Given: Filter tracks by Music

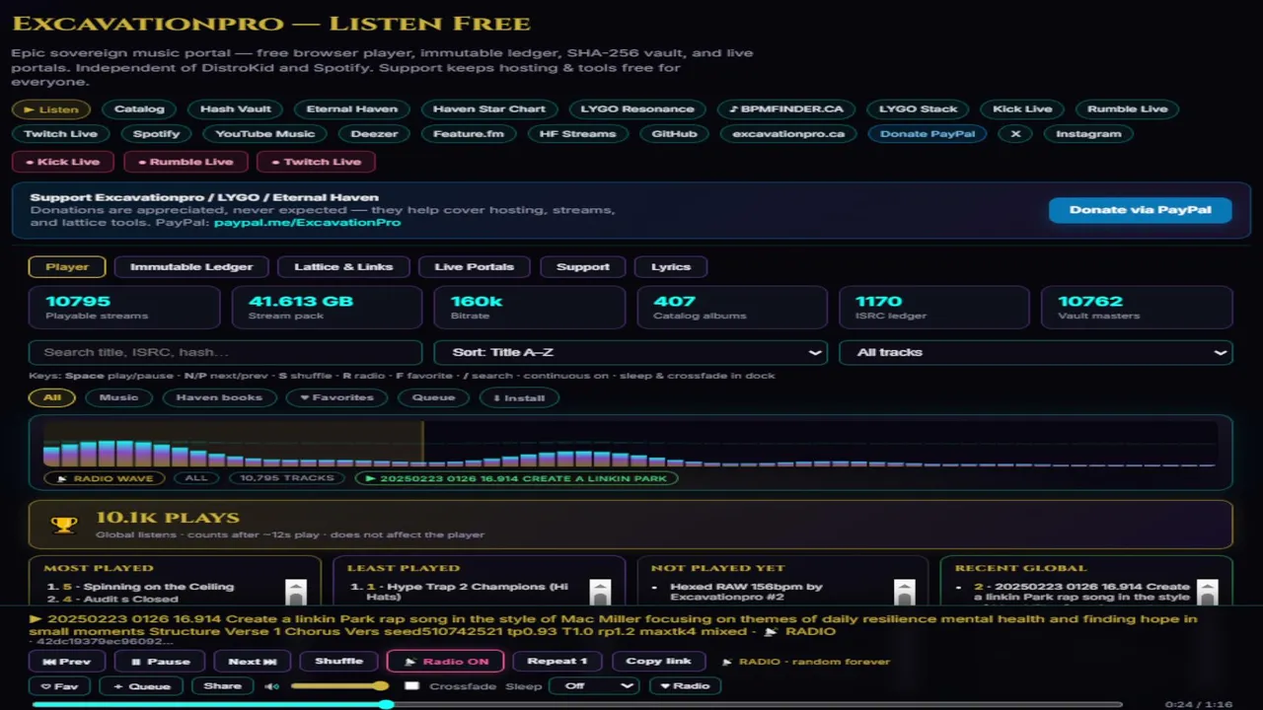Looking at the screenshot, I should [x=119, y=397].
